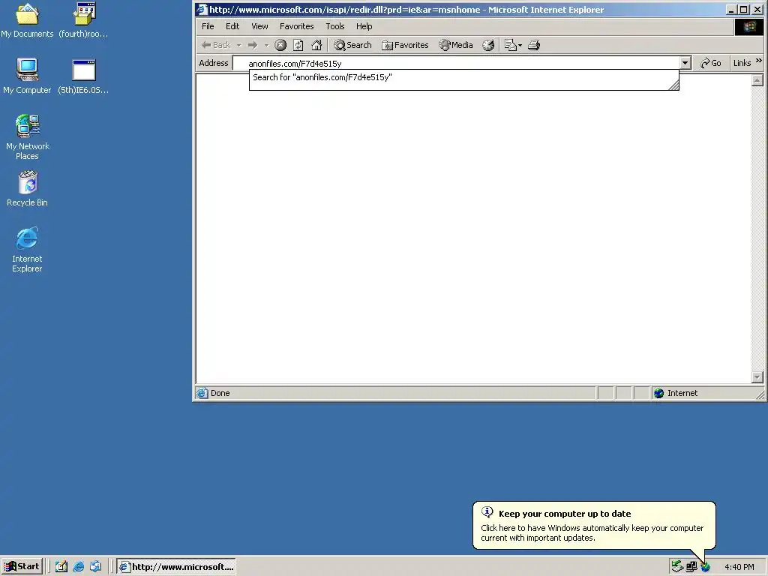
Task: Open the Media bar
Action: (x=456, y=45)
